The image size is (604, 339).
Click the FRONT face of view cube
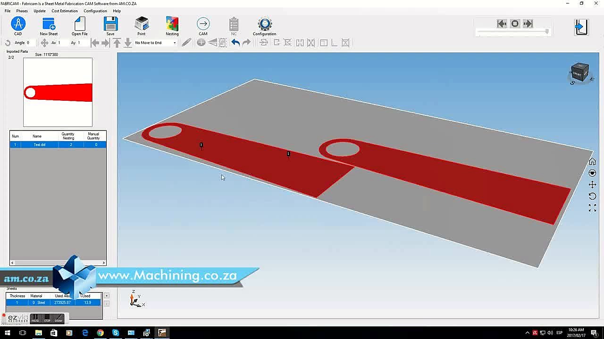pyautogui.click(x=578, y=74)
